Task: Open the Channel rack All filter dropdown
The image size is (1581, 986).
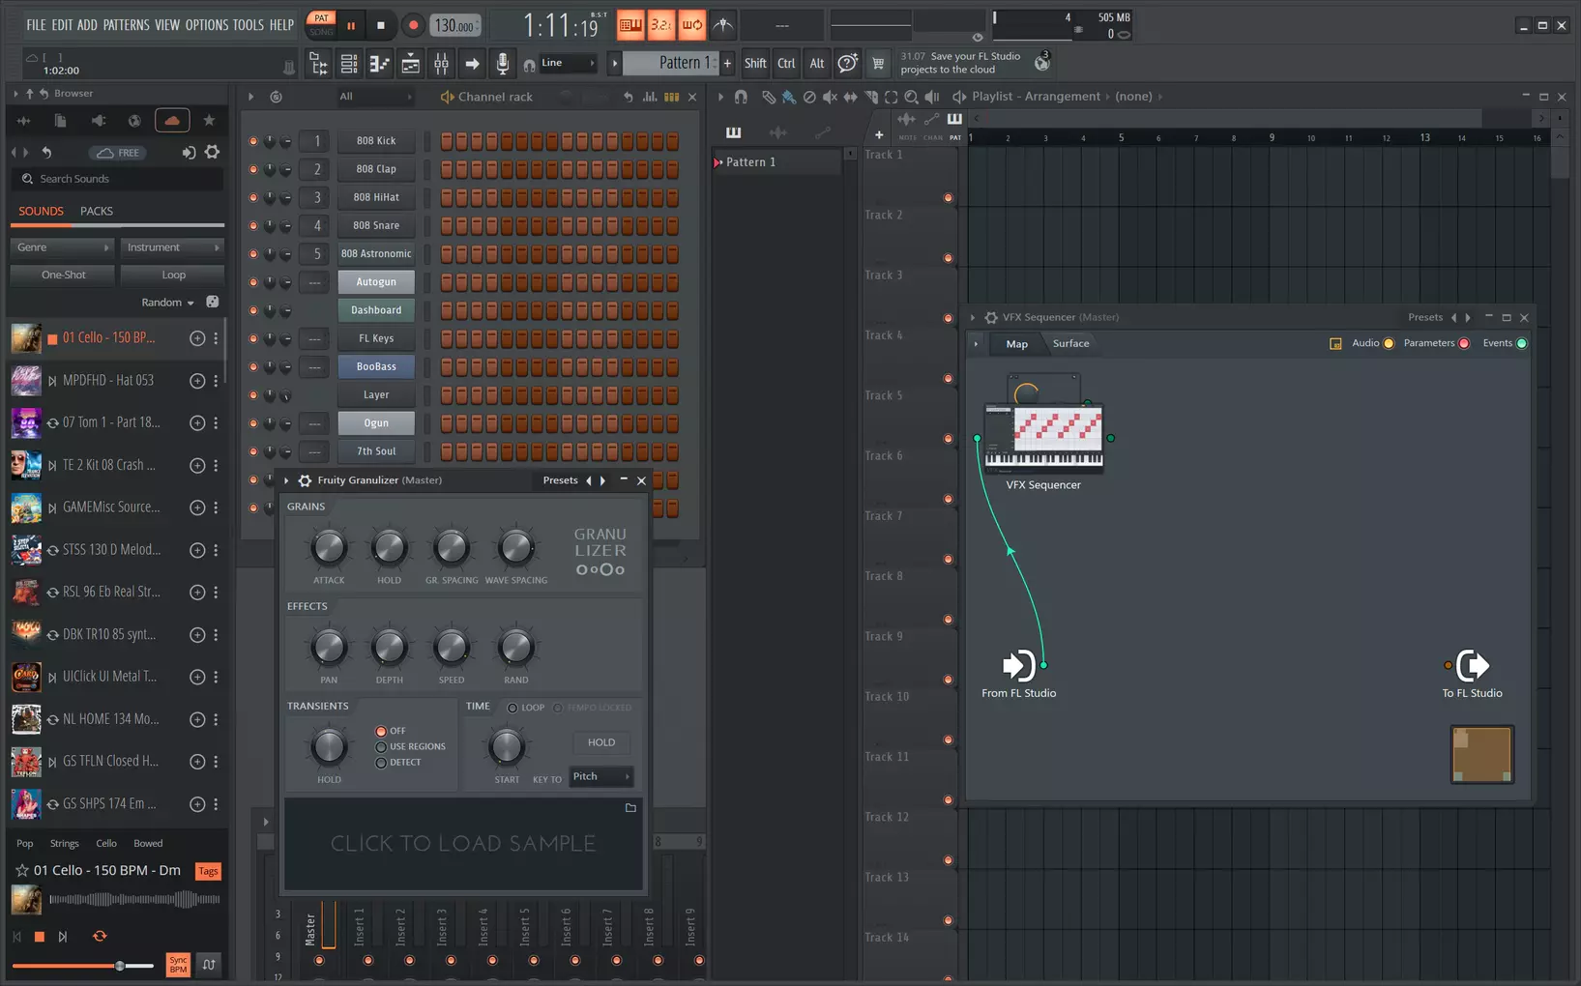Action: point(375,97)
